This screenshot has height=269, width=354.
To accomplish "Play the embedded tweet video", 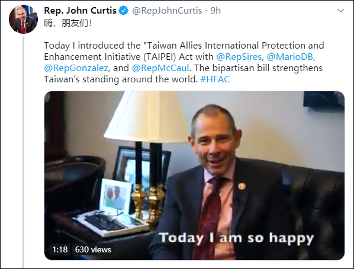I will (194, 175).
